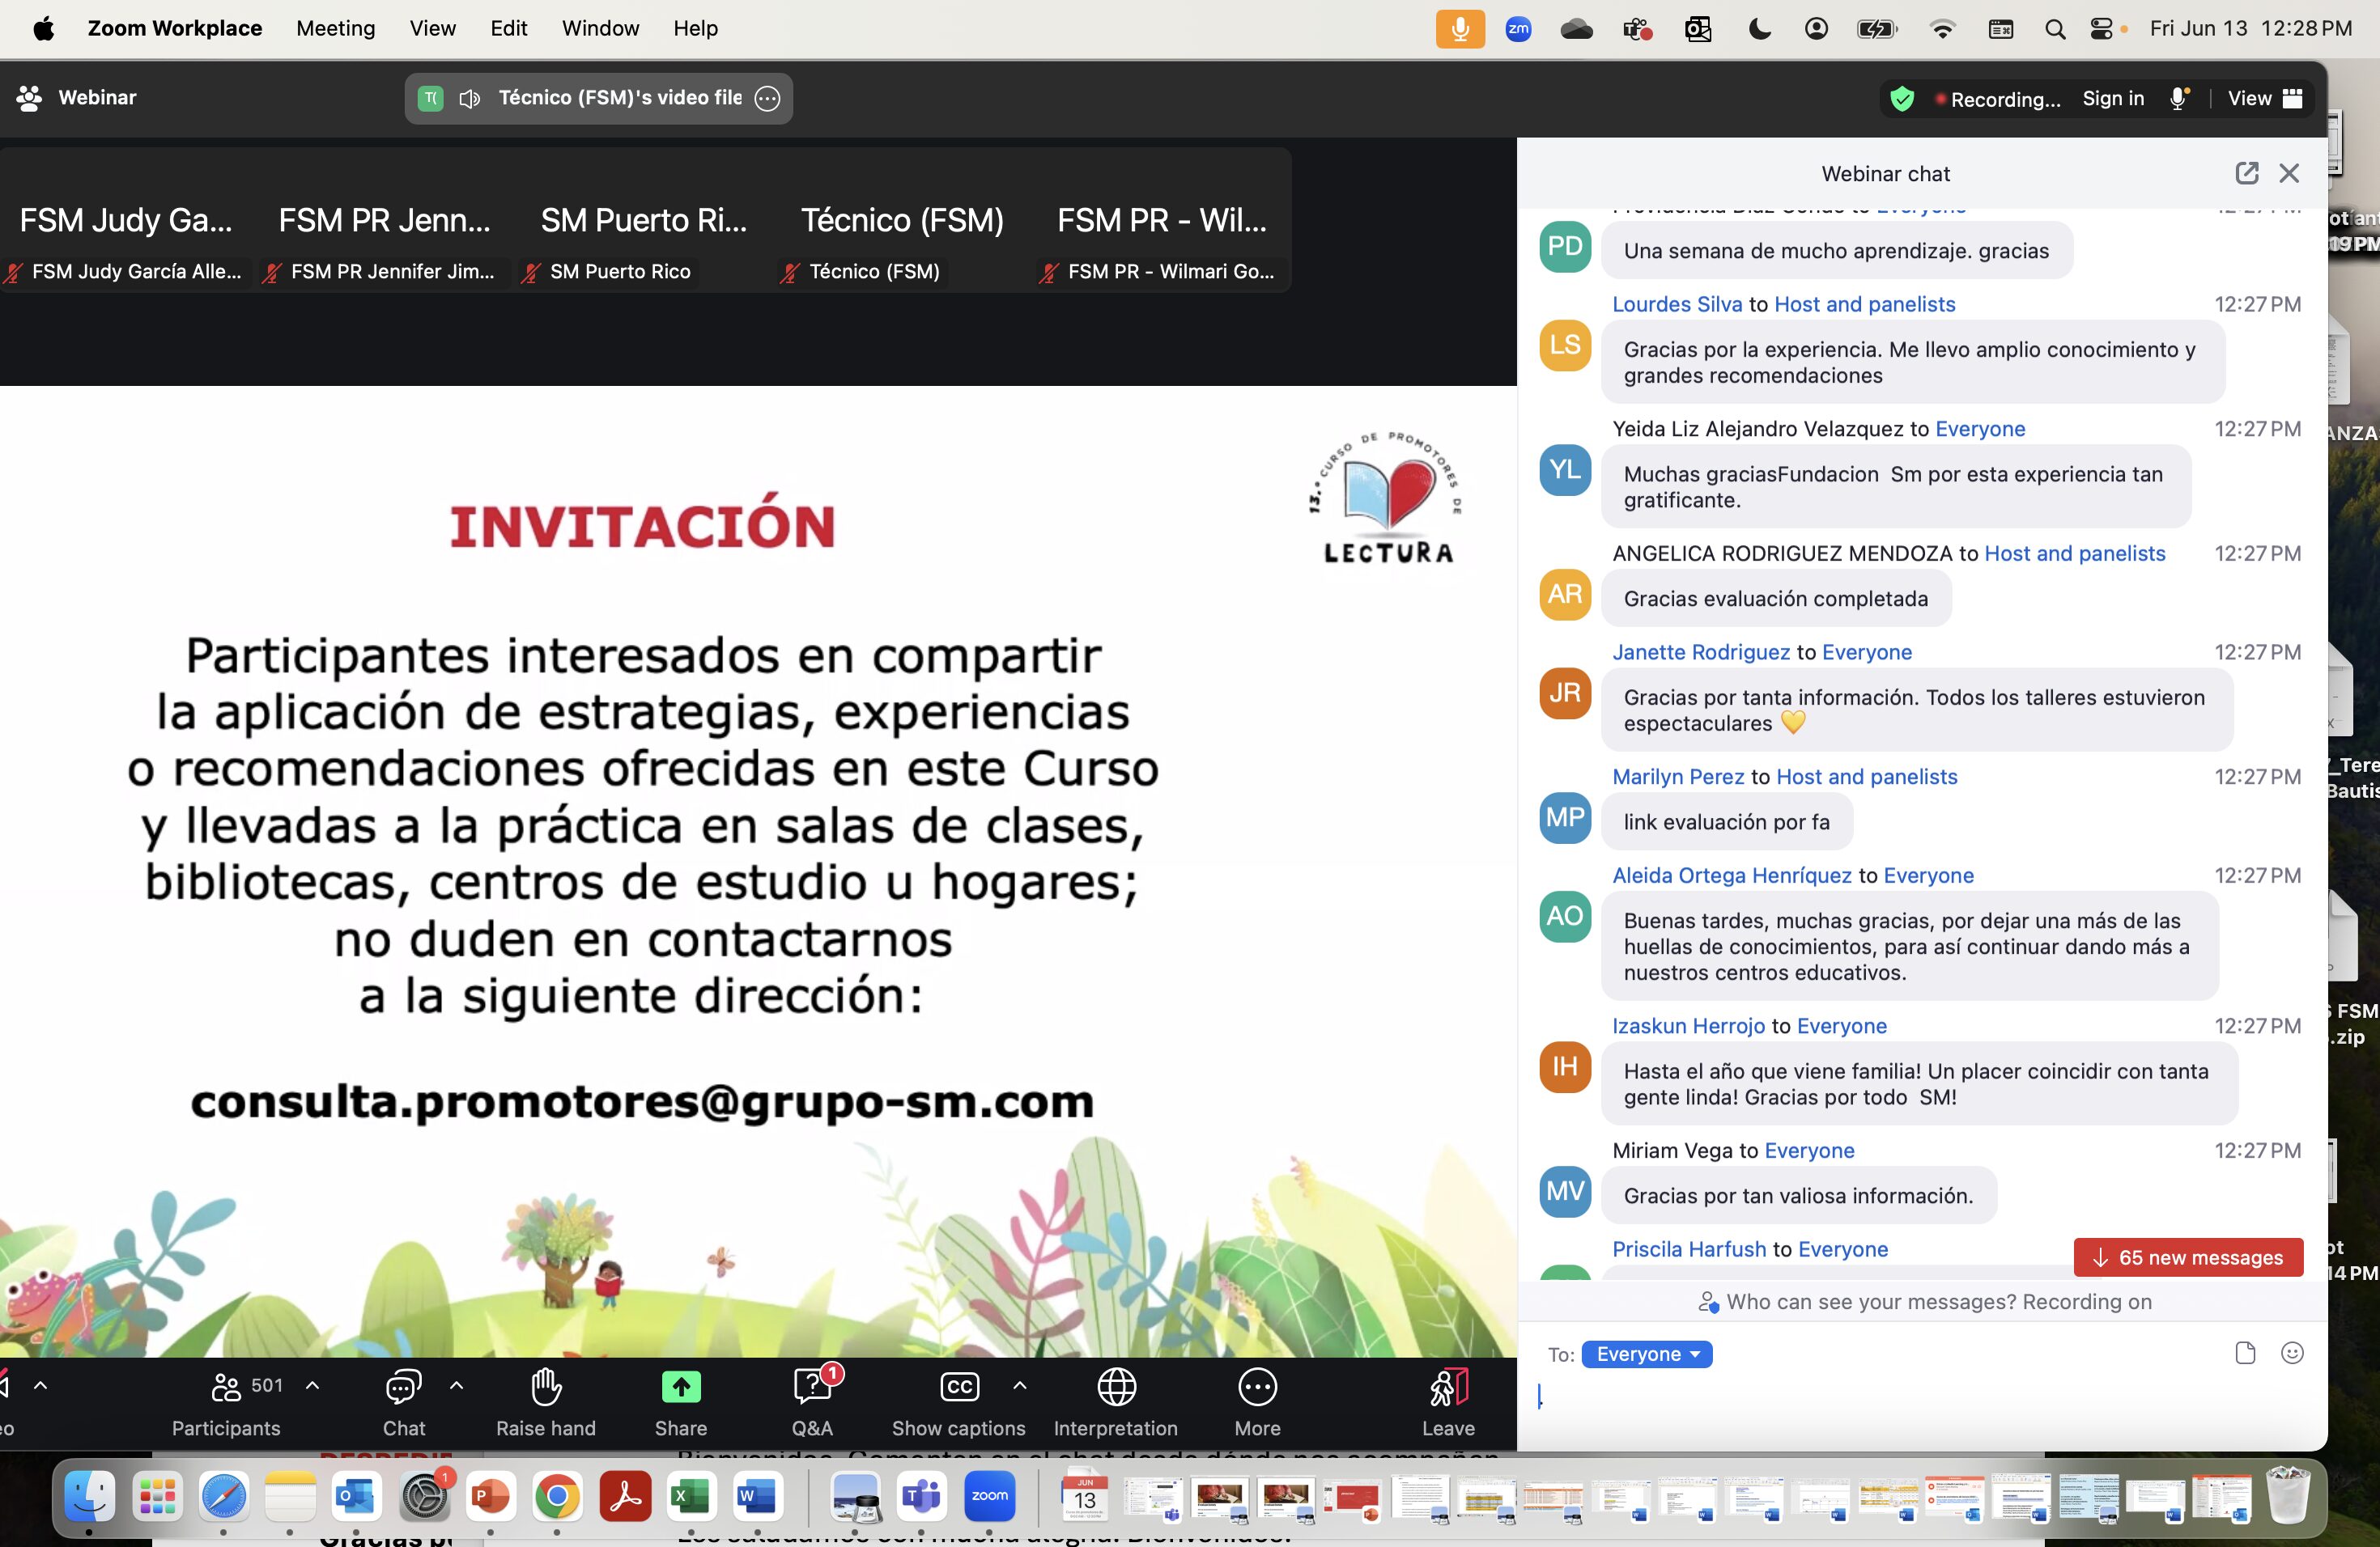Open the Chat panel icon
The height and width of the screenshot is (1547, 2380).
pyautogui.click(x=403, y=1387)
